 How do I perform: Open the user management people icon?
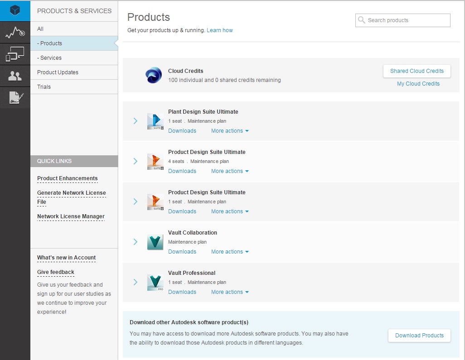pyautogui.click(x=15, y=76)
